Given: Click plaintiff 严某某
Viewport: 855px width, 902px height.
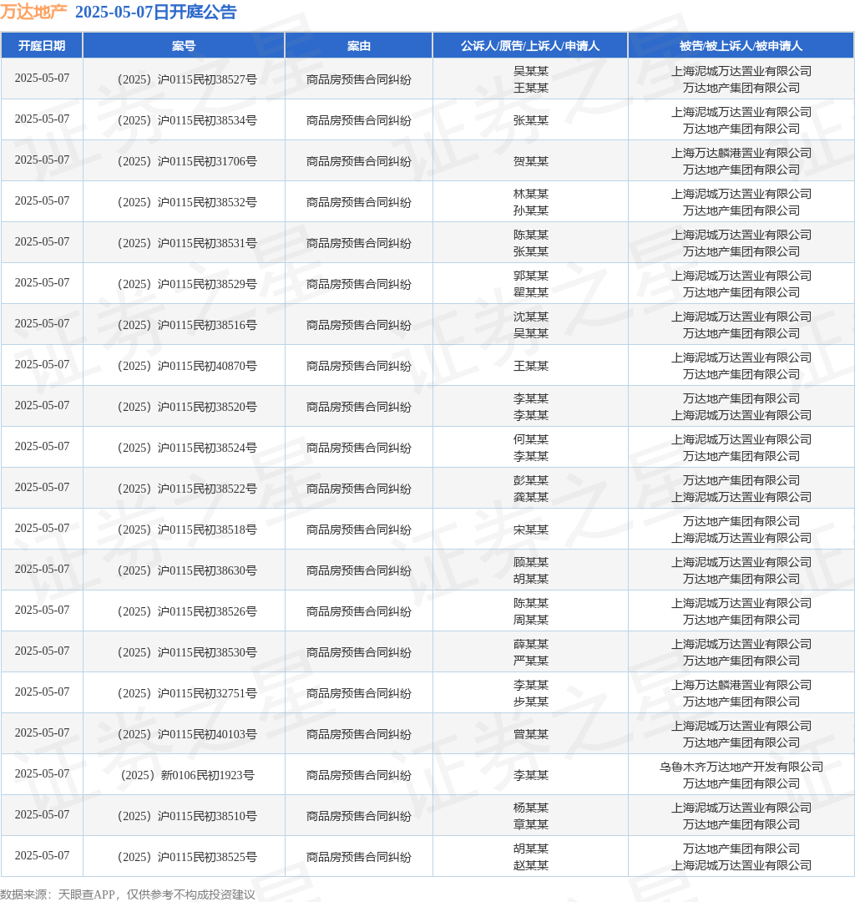Looking at the screenshot, I should (531, 661).
